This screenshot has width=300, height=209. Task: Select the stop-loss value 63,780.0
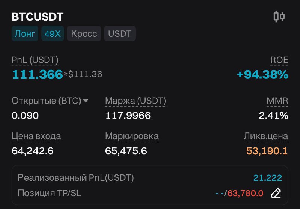(246, 193)
